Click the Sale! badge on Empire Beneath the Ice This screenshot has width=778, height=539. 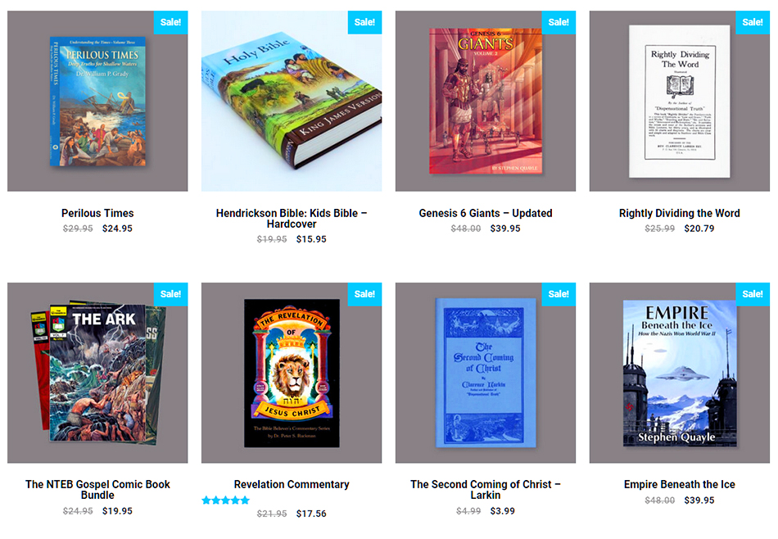[x=753, y=294]
